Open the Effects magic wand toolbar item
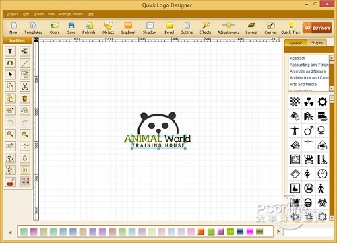The width and height of the screenshot is (337, 243). (205, 28)
